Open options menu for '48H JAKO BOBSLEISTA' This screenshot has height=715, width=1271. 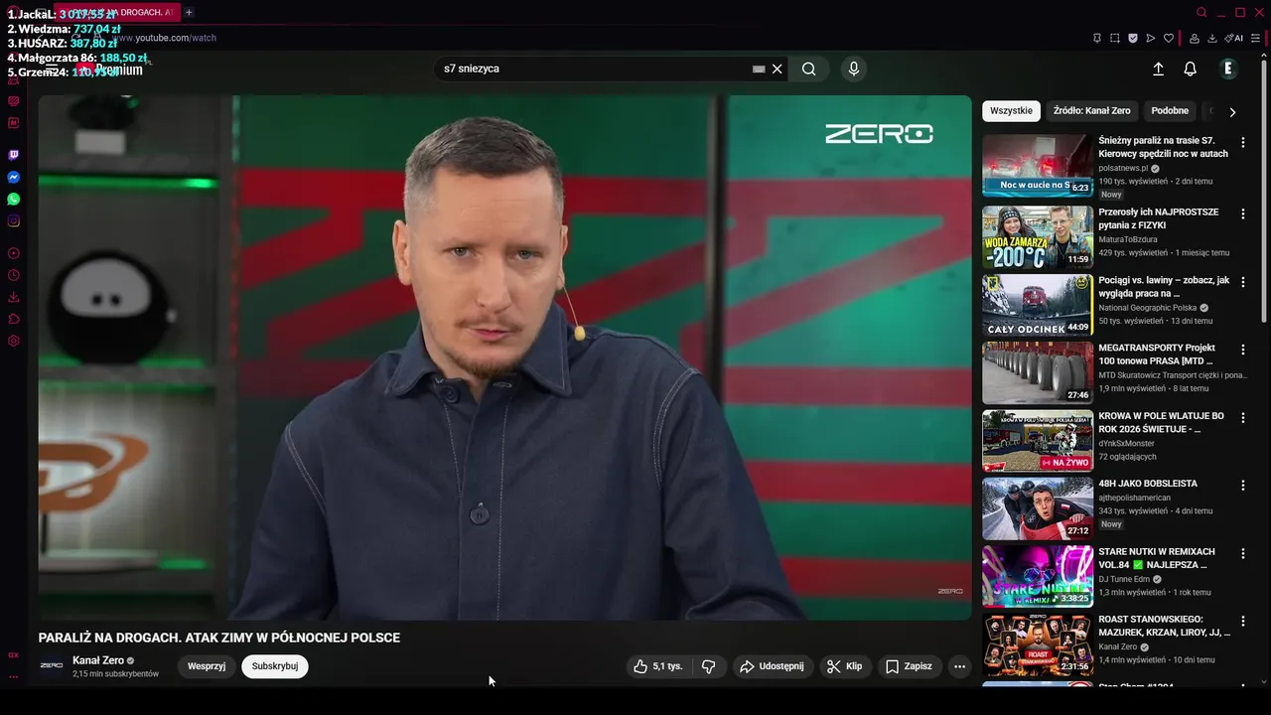coord(1242,486)
